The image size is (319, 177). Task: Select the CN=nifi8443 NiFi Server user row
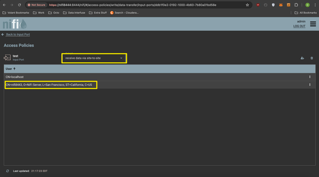160,85
